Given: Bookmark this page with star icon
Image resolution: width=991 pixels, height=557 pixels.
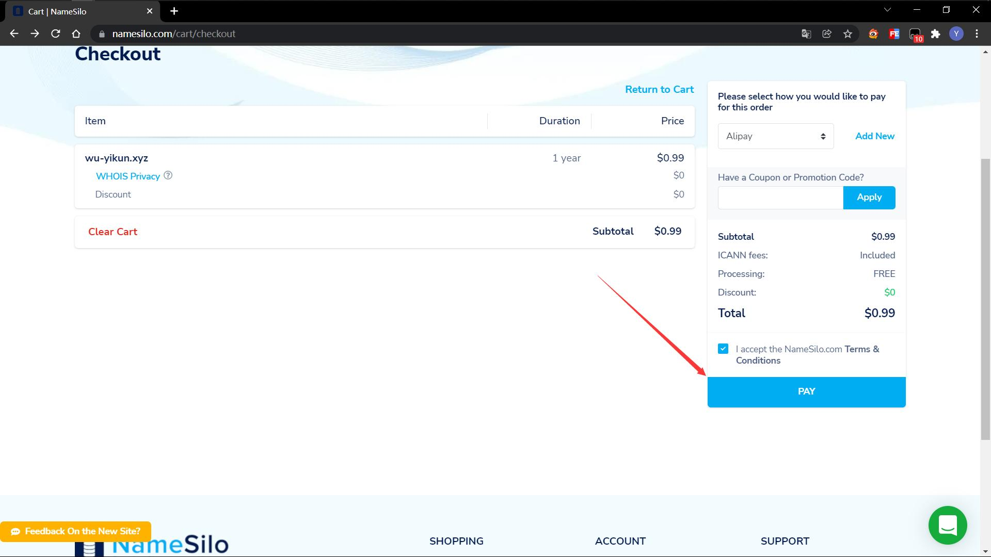Looking at the screenshot, I should point(848,34).
